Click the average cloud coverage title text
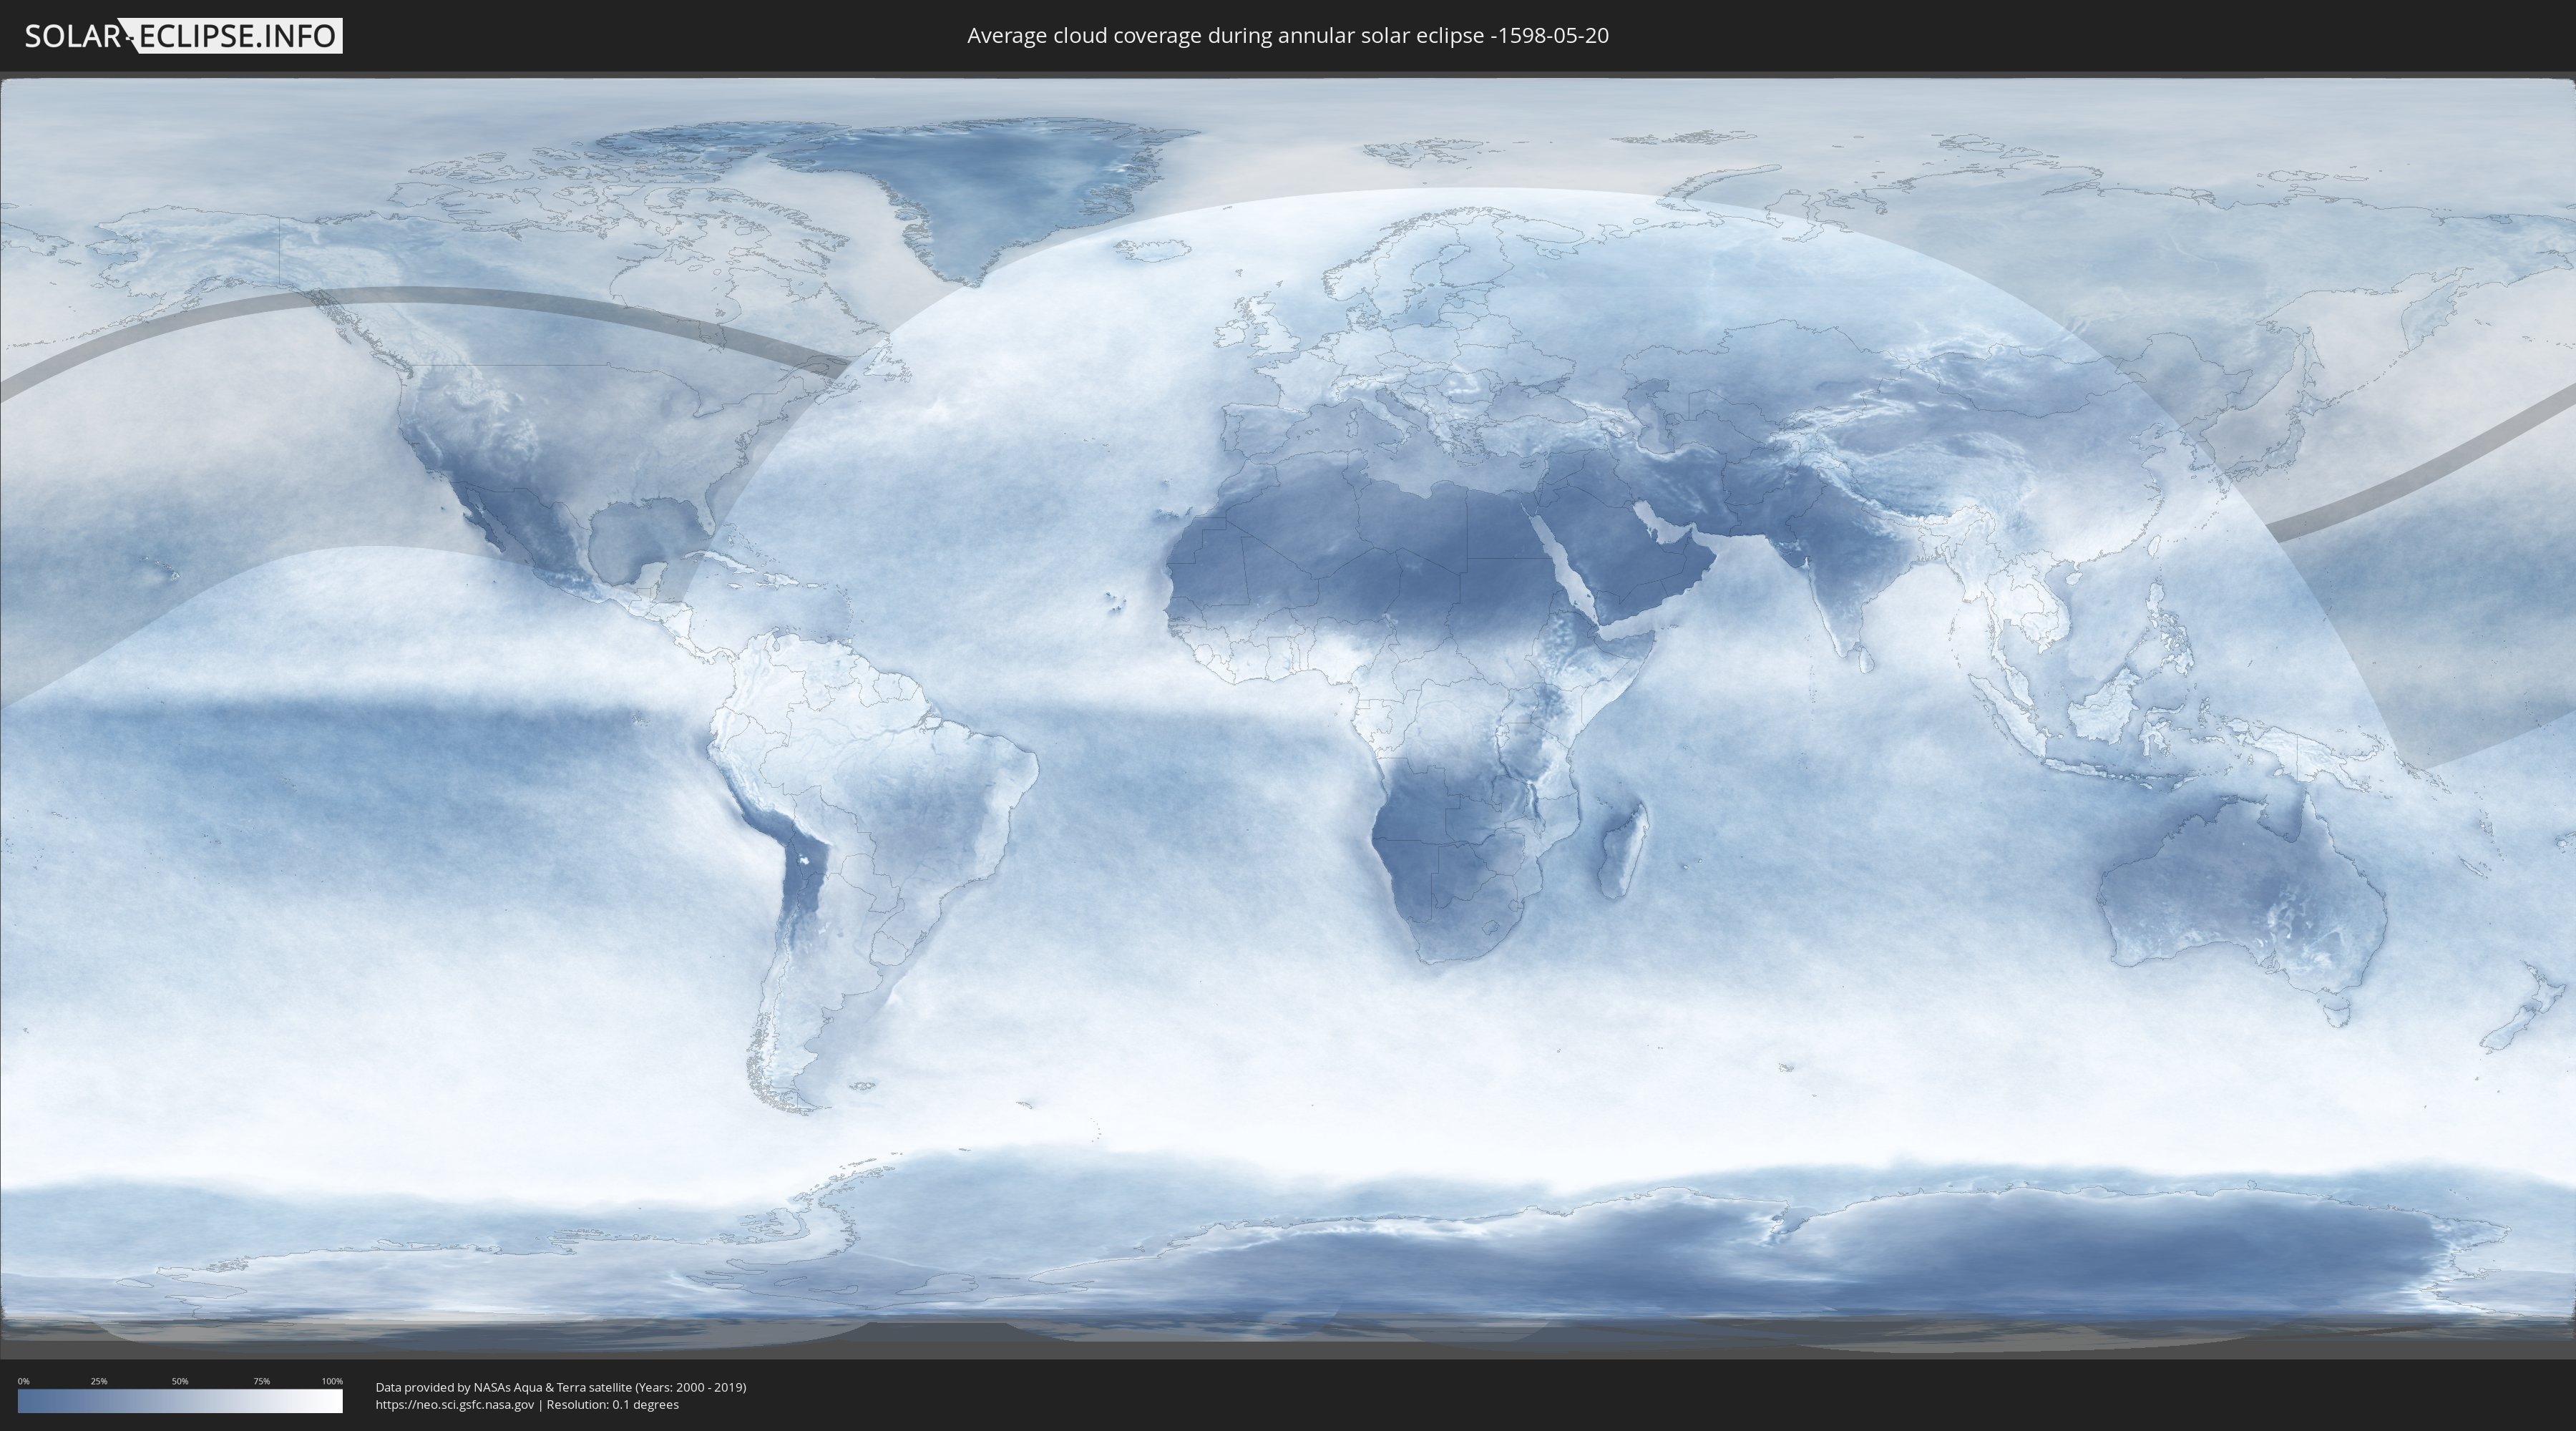 [x=1288, y=36]
